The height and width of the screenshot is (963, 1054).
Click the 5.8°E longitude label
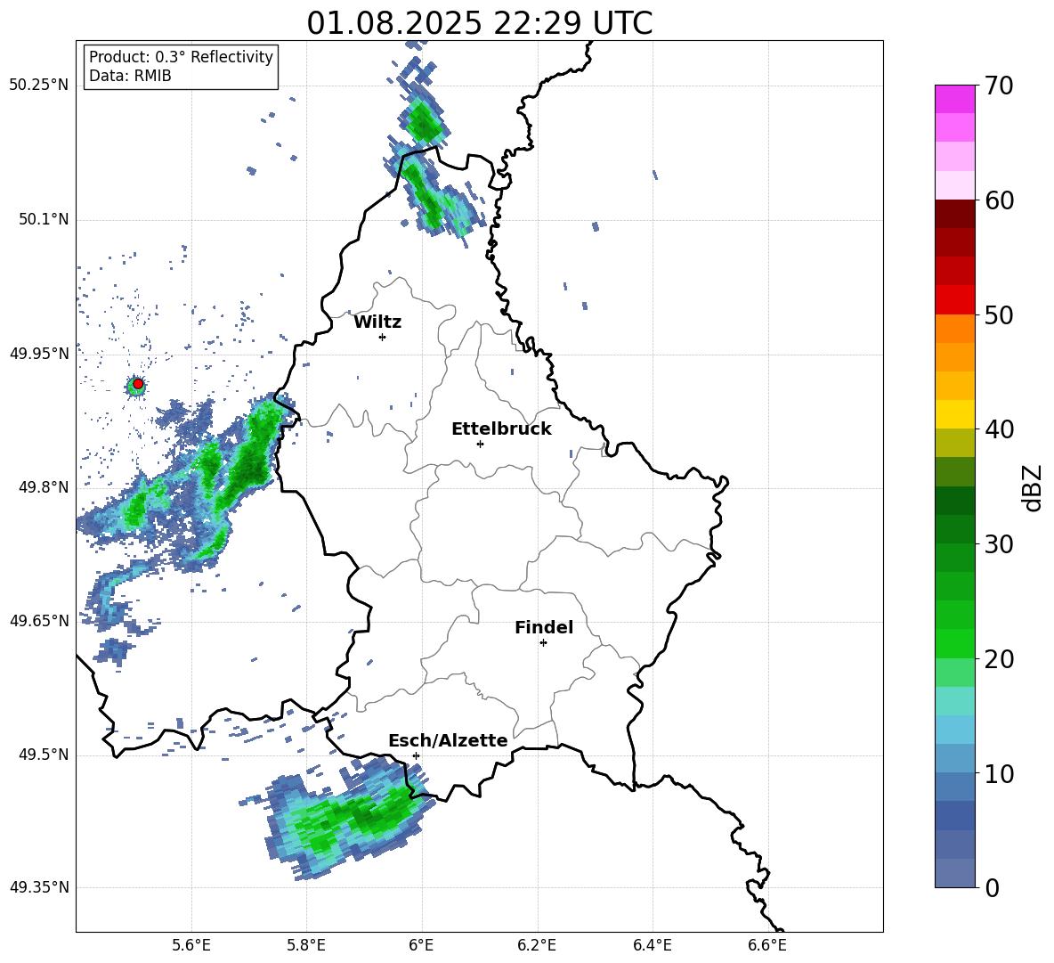306,945
